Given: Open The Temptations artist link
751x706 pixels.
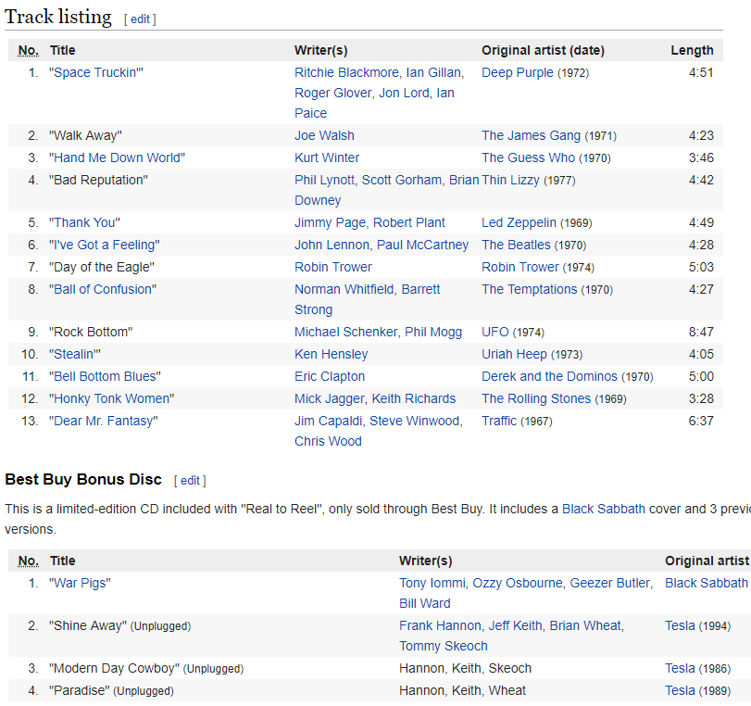Looking at the screenshot, I should click(530, 289).
